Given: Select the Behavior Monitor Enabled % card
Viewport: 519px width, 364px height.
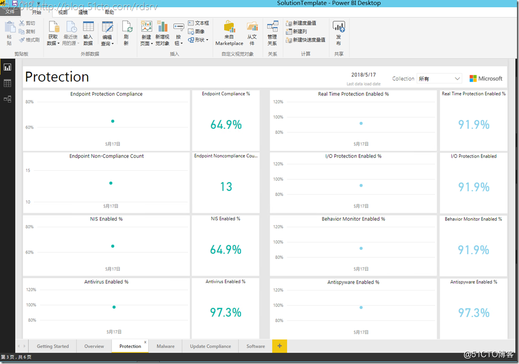Looking at the screenshot, I should [474, 245].
